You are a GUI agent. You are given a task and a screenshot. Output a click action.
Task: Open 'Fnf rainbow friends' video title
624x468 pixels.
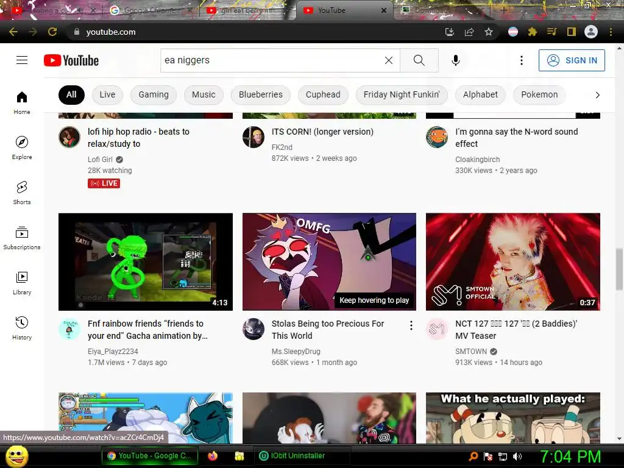coord(147,330)
